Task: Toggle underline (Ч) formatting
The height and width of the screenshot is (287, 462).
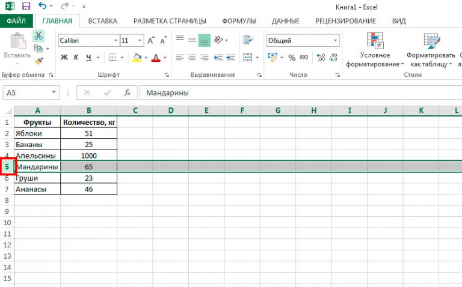Action: (x=88, y=58)
